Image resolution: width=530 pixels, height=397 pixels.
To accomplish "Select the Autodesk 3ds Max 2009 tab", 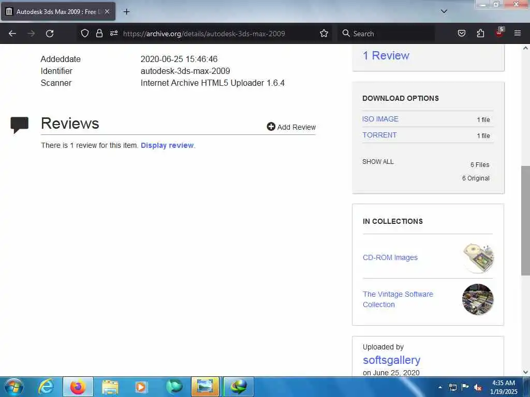I will (58, 11).
